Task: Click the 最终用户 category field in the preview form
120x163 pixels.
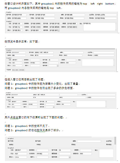Action: pyautogui.click(x=17, y=60)
